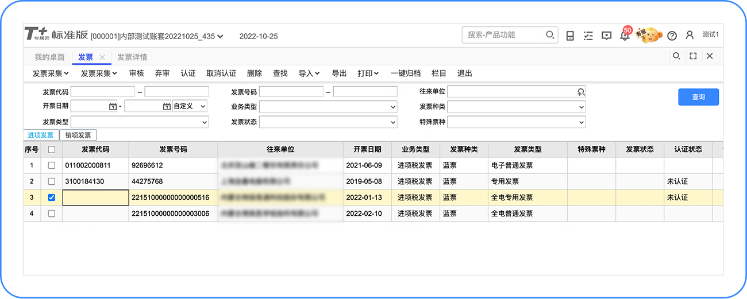Click the 搜索-产品功能 search box

(x=505, y=35)
